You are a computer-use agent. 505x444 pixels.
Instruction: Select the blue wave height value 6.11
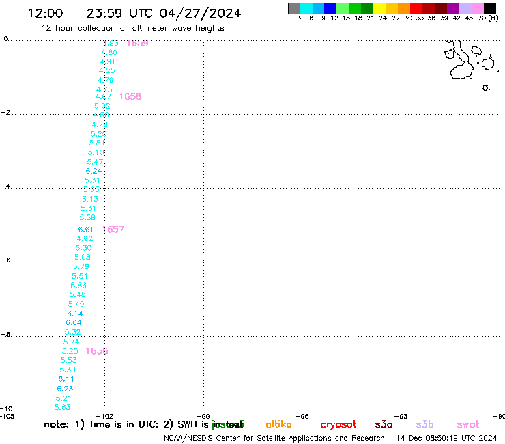(x=66, y=379)
